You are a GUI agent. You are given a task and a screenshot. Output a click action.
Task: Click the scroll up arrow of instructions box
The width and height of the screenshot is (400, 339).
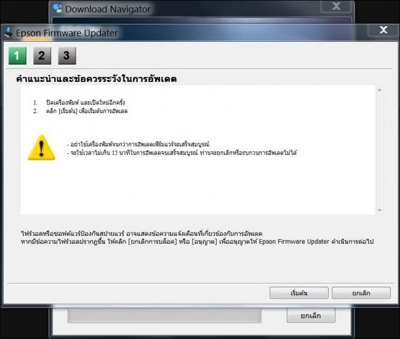[380, 90]
